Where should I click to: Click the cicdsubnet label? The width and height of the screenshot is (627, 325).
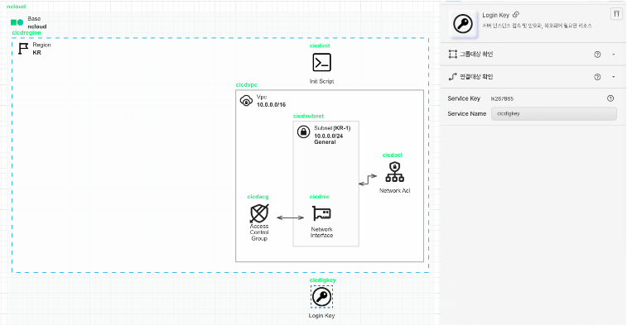click(x=308, y=116)
